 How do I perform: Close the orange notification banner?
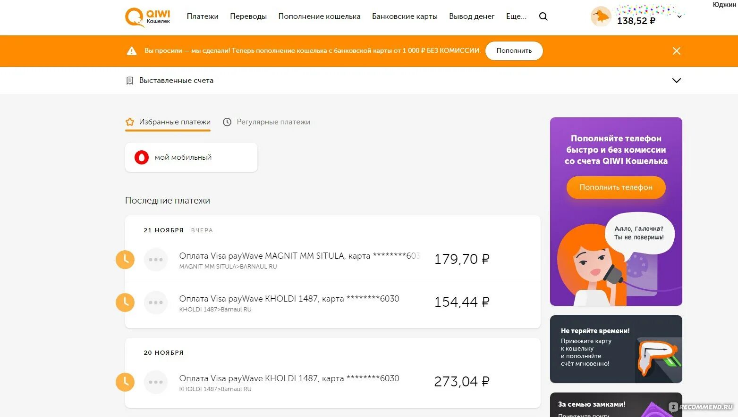[x=677, y=51]
